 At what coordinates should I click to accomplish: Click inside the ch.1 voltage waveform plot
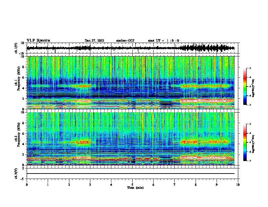pos(133,48)
